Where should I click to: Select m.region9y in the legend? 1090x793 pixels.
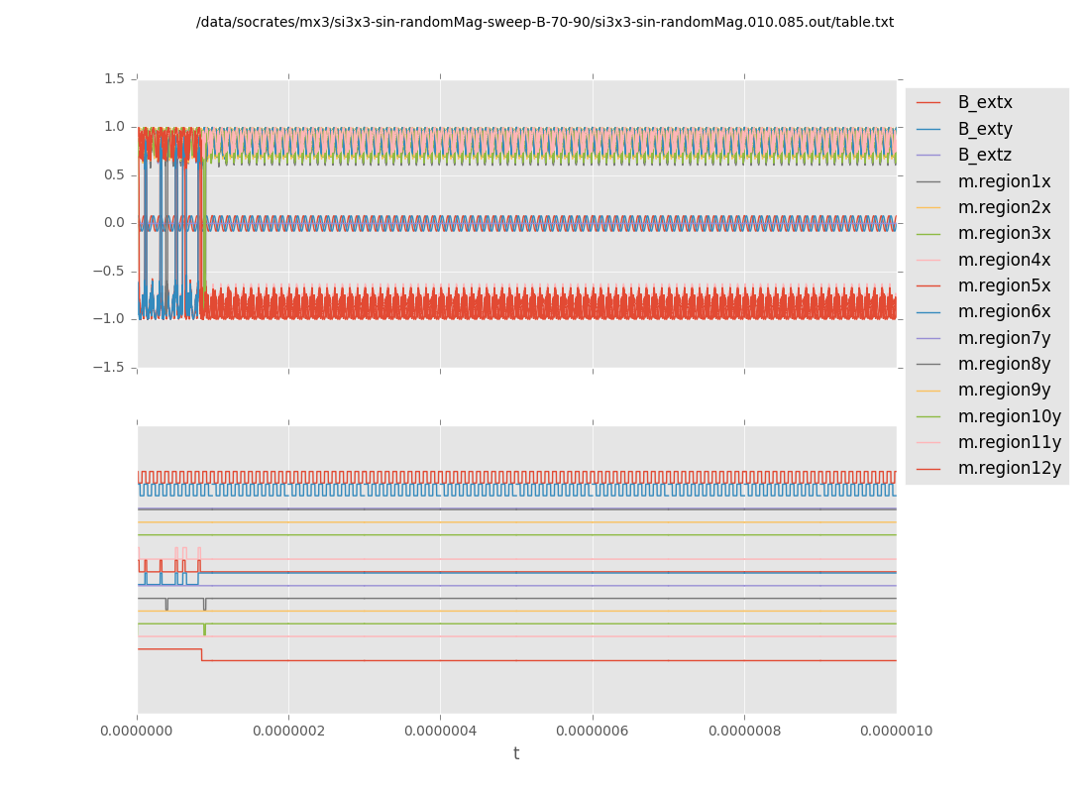coord(1004,390)
